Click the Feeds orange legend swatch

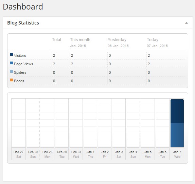pyautogui.click(x=12, y=80)
